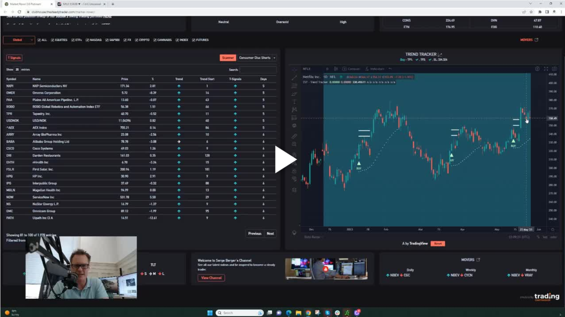The width and height of the screenshot is (565, 317).
Task: Sort table by Symbol column header
Action: pyautogui.click(x=11, y=79)
